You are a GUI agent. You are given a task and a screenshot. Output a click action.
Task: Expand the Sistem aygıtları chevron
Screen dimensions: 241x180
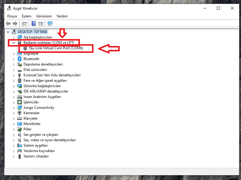point(14,146)
